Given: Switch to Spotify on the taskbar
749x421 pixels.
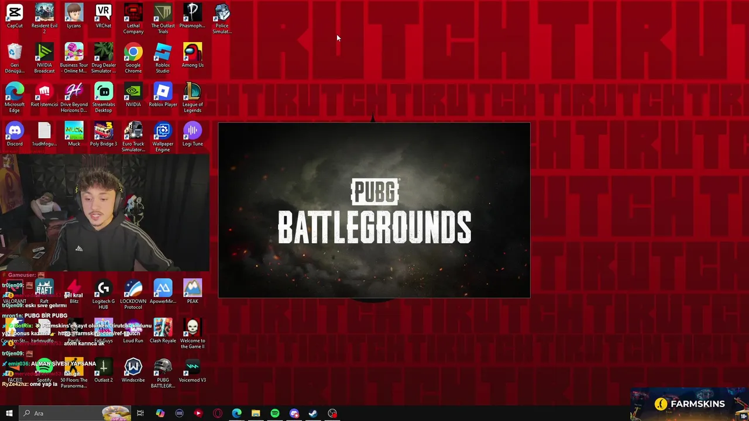Looking at the screenshot, I should pos(275,413).
